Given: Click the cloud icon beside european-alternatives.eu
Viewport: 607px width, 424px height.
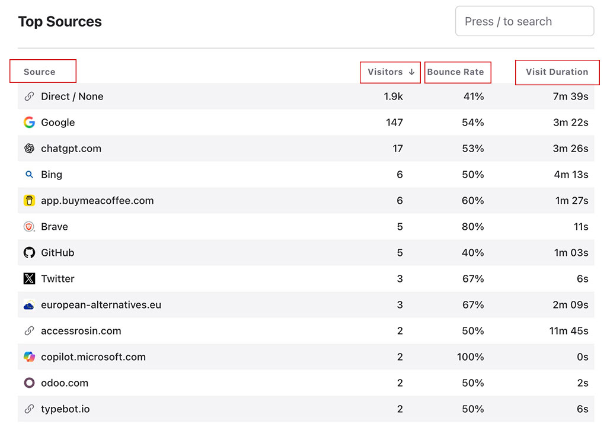Looking at the screenshot, I should [29, 304].
